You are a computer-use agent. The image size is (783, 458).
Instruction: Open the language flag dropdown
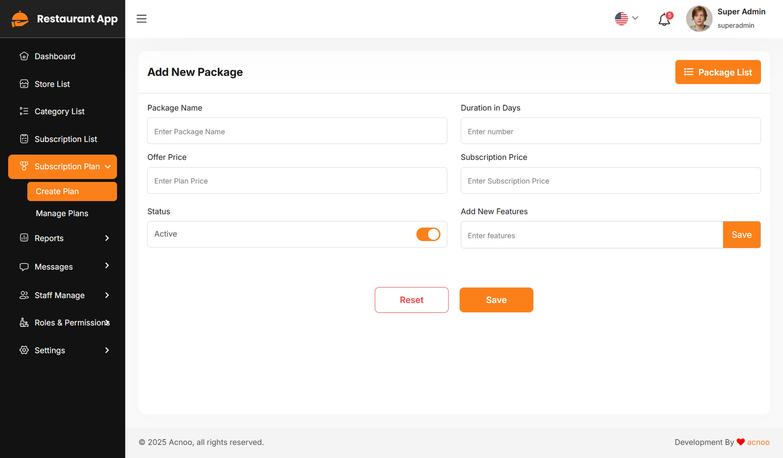coord(626,19)
